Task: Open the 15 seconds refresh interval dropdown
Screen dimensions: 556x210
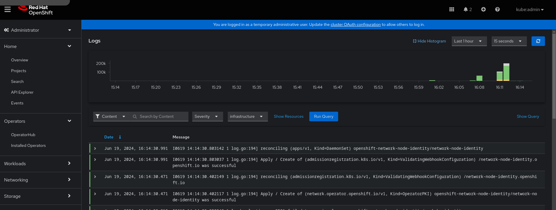Action: [x=509, y=41]
